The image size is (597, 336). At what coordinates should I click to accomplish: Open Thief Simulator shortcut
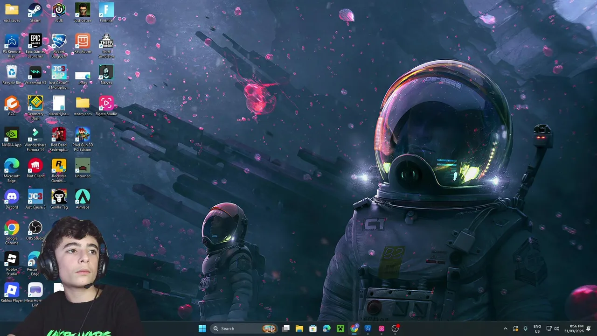[106, 46]
